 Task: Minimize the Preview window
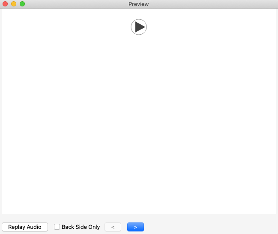14,4
